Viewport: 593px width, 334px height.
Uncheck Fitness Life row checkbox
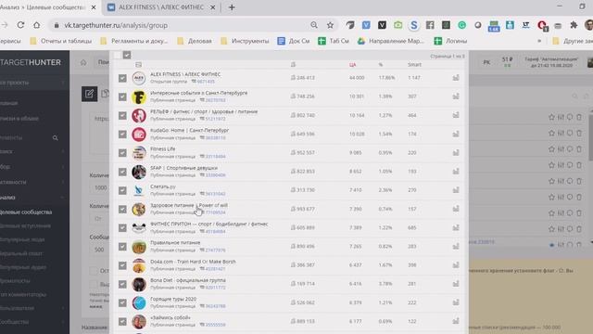tap(122, 153)
